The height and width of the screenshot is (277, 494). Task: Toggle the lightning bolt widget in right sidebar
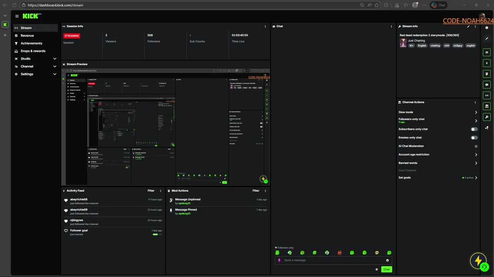pos(487,63)
